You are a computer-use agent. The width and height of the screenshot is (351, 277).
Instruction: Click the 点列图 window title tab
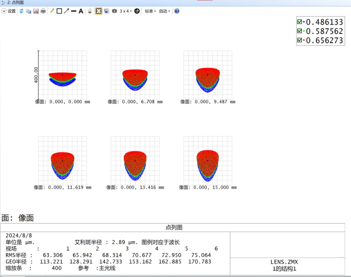[15, 3]
